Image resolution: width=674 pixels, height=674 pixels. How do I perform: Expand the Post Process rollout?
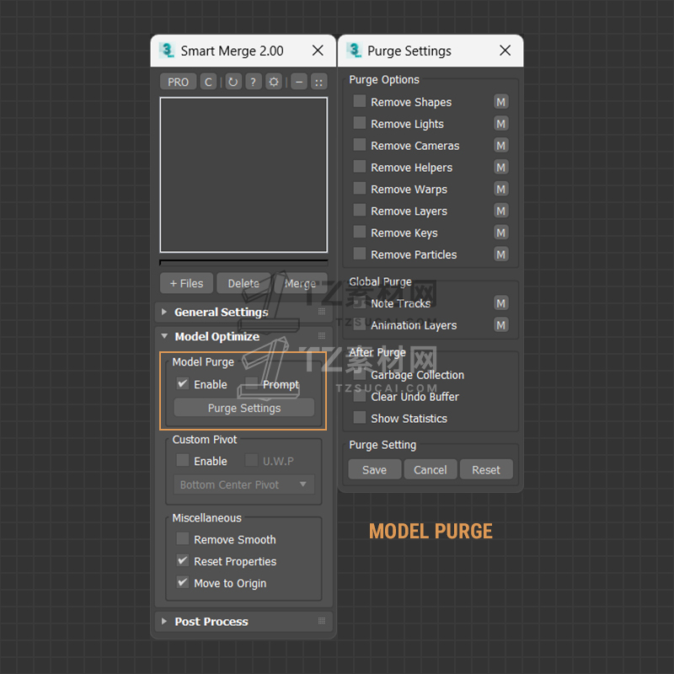click(x=243, y=621)
